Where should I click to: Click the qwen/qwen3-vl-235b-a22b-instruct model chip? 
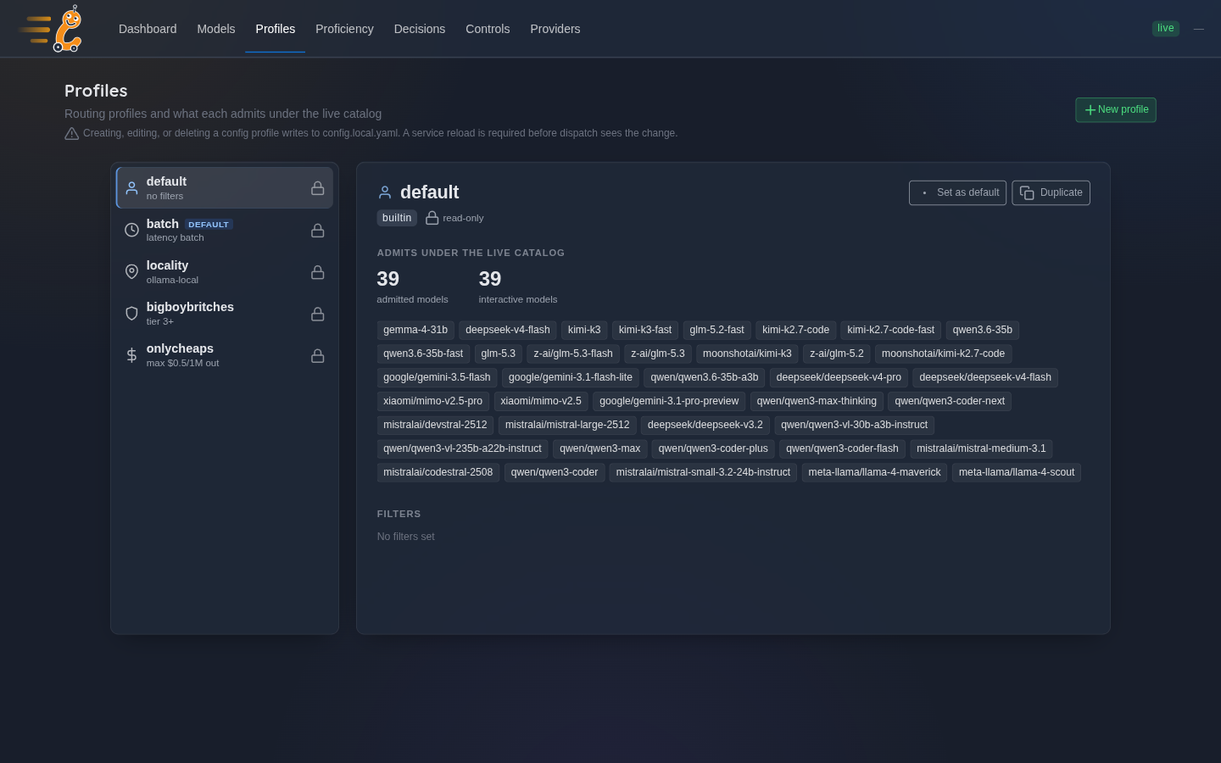tap(462, 448)
